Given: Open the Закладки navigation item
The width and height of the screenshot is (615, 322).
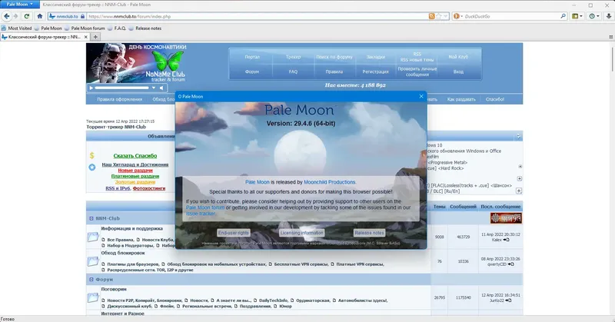Looking at the screenshot, I should click(x=375, y=57).
